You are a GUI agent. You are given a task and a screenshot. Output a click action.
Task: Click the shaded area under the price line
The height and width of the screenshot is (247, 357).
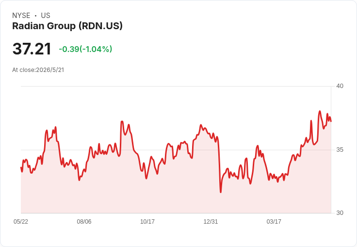tap(176, 196)
